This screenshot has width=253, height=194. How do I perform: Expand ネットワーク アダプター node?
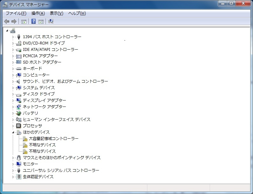pos(13,107)
